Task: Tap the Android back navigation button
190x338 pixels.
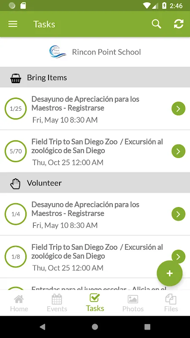Action: 43,327
